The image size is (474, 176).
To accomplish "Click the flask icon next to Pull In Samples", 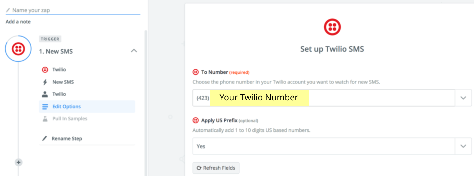I will point(45,119).
